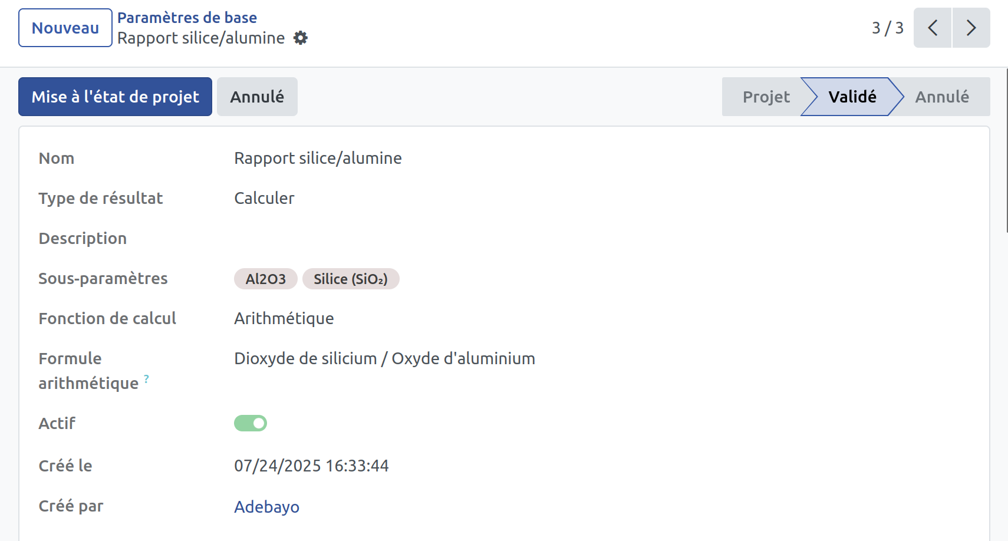The width and height of the screenshot is (1008, 541).
Task: Click the record pager counter 3 / 3
Action: point(887,28)
